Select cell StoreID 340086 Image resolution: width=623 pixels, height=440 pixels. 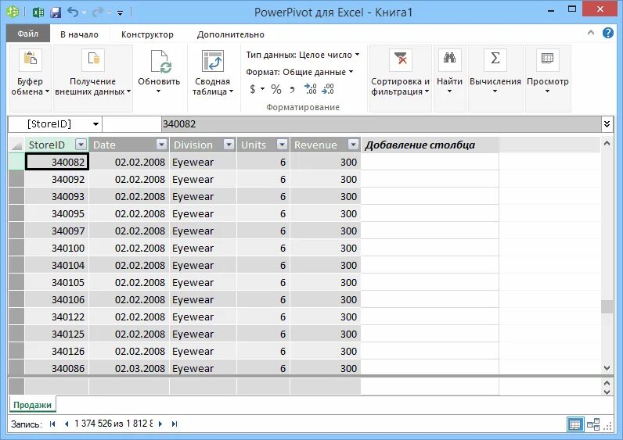(57, 368)
